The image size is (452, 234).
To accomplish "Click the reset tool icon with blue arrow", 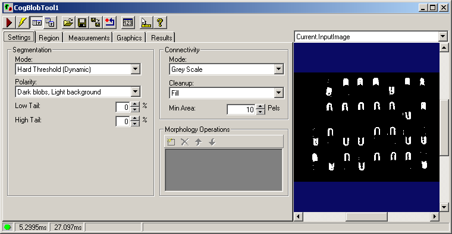I will click(109, 23).
